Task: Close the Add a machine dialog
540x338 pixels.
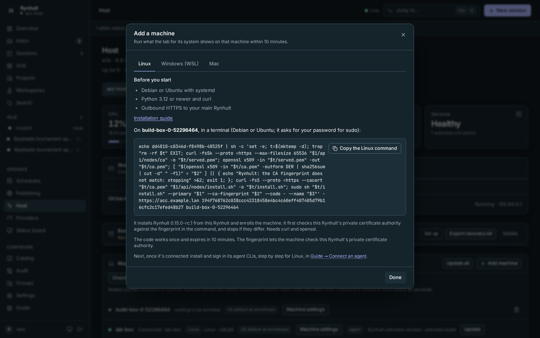Action: [x=403, y=35]
